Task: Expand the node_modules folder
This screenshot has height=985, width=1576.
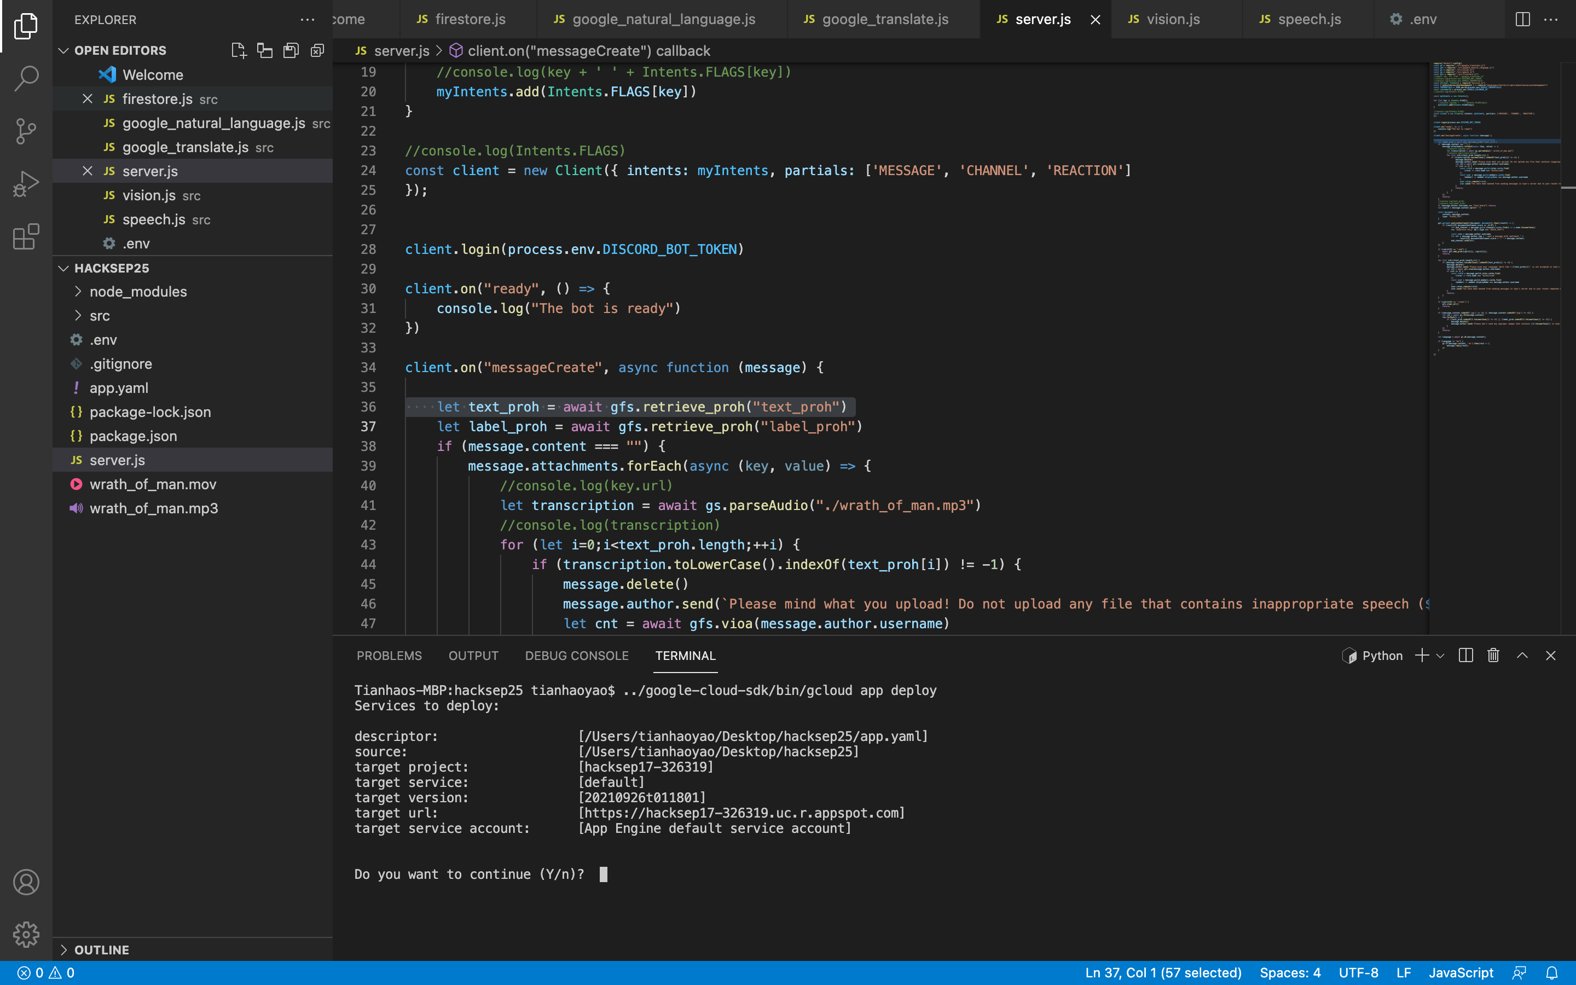Action: coord(138,291)
